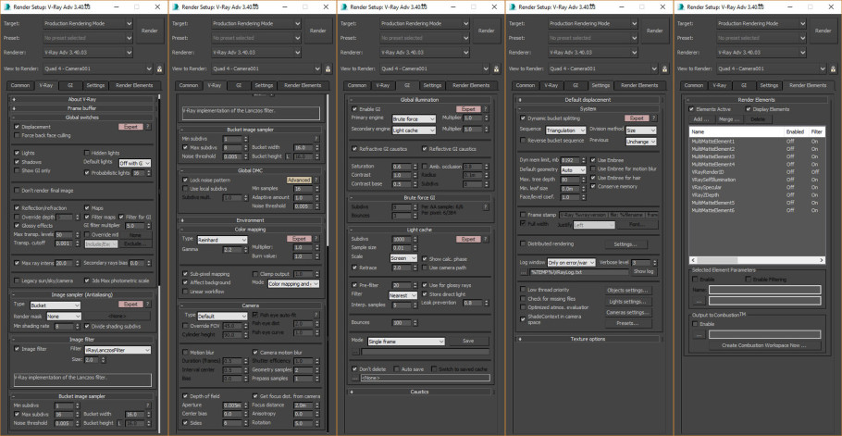Screen dimensions: 842x436
Task: Click '...' browse button beside VRayLog.txt path
Action: click(524, 272)
